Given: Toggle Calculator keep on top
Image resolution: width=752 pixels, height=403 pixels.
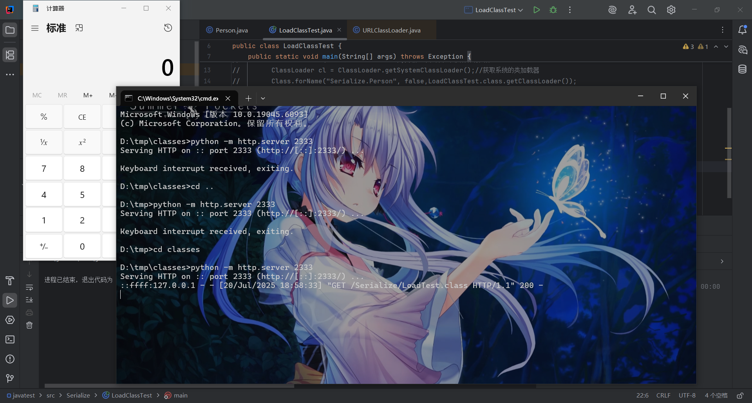Looking at the screenshot, I should [x=79, y=28].
